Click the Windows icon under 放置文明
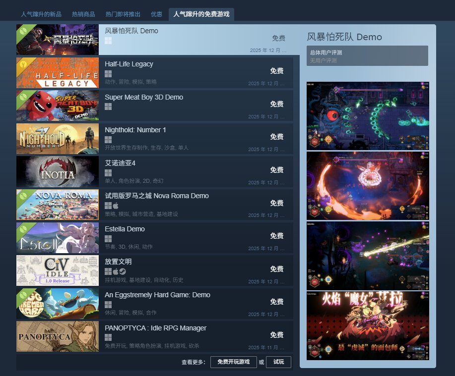Viewport: 455px width, 376px height. coord(108,271)
